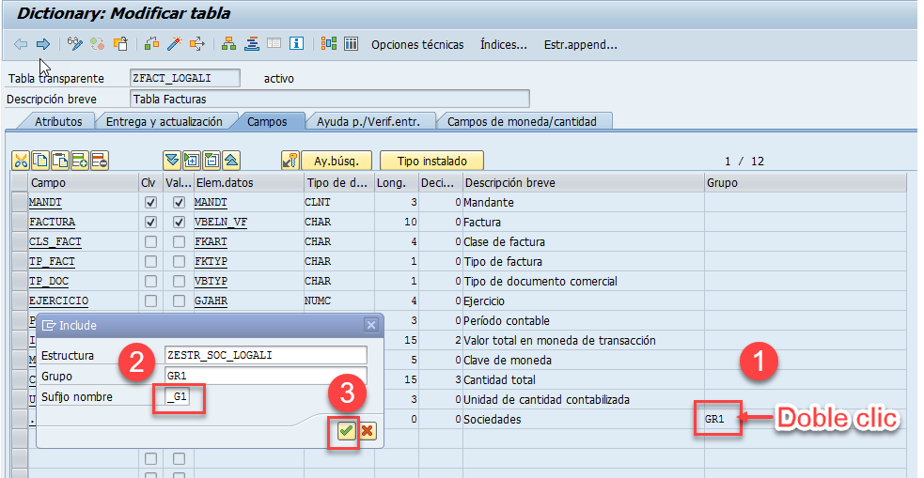Paste row with the clipboard icon
Image resolution: width=924 pixels, height=478 pixels.
click(60, 161)
